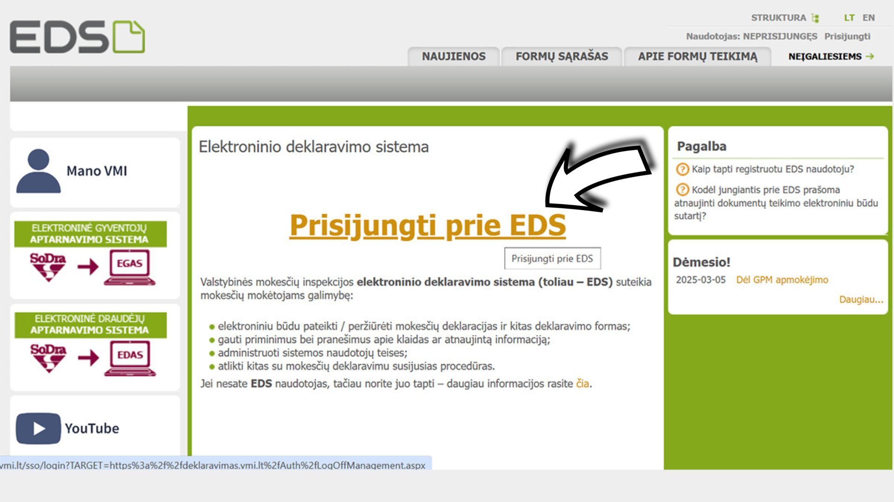894x502 pixels.
Task: Click the SoDra logo in EDAS banner
Action: pyautogui.click(x=48, y=358)
